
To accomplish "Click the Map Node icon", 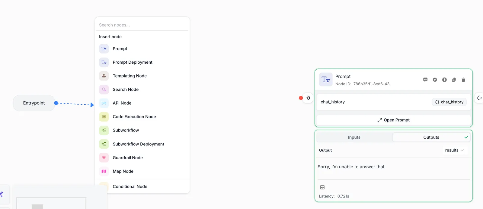I will click(x=104, y=171).
